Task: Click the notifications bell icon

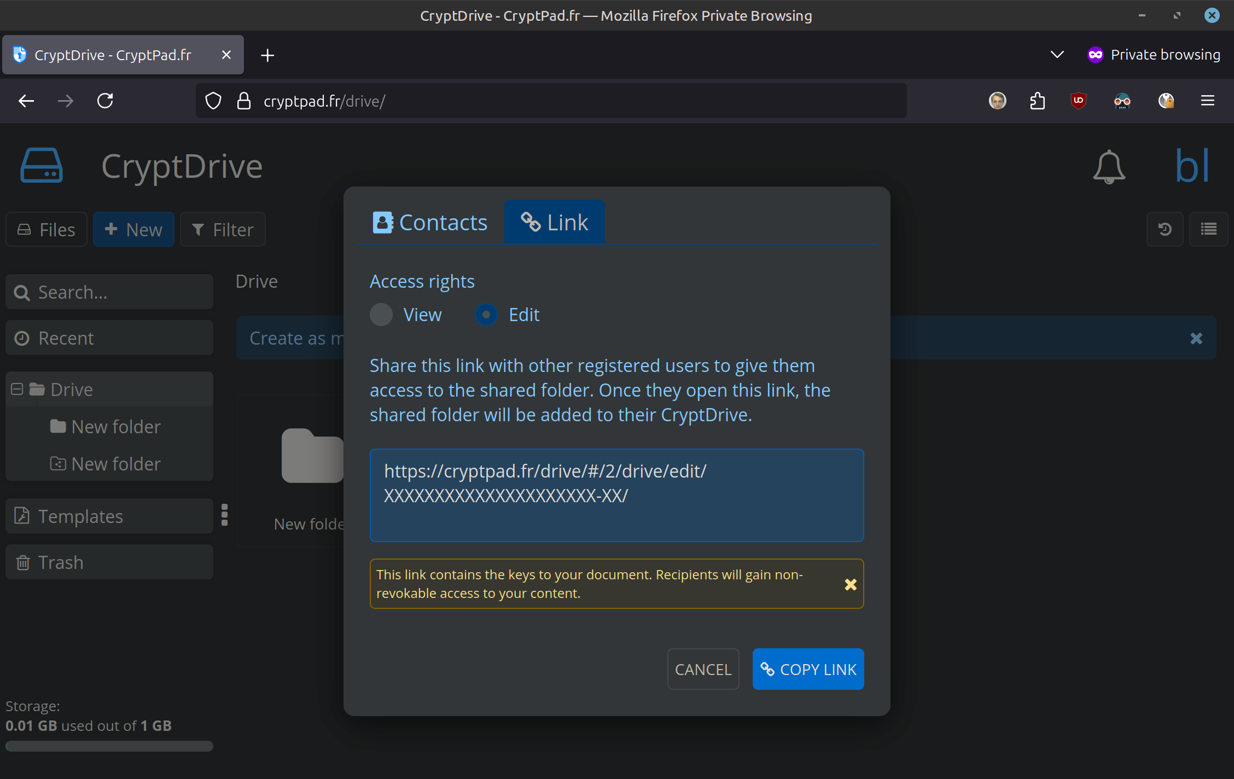Action: (x=1109, y=166)
